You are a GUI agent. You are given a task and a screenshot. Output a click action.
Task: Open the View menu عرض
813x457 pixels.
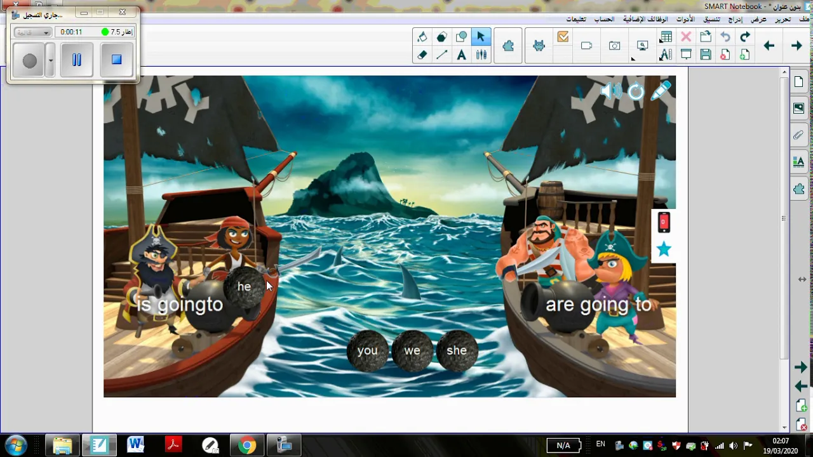pyautogui.click(x=758, y=20)
